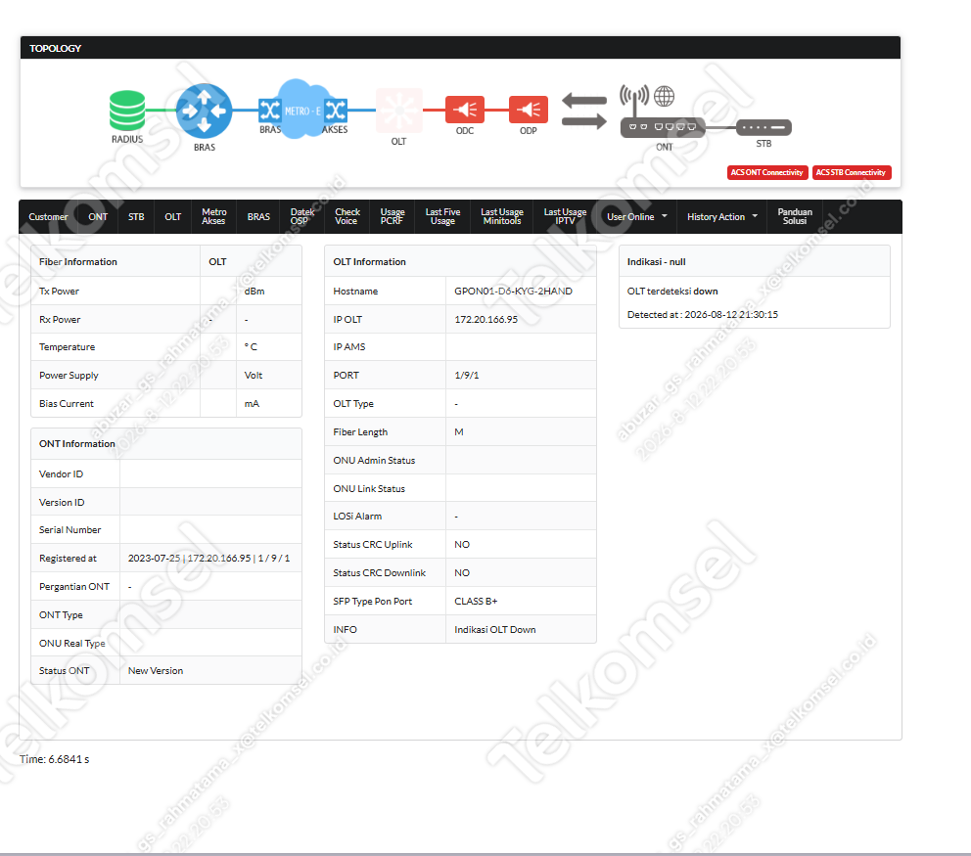Click the Metro-E cloud icon
971x856 pixels.
pyautogui.click(x=301, y=109)
